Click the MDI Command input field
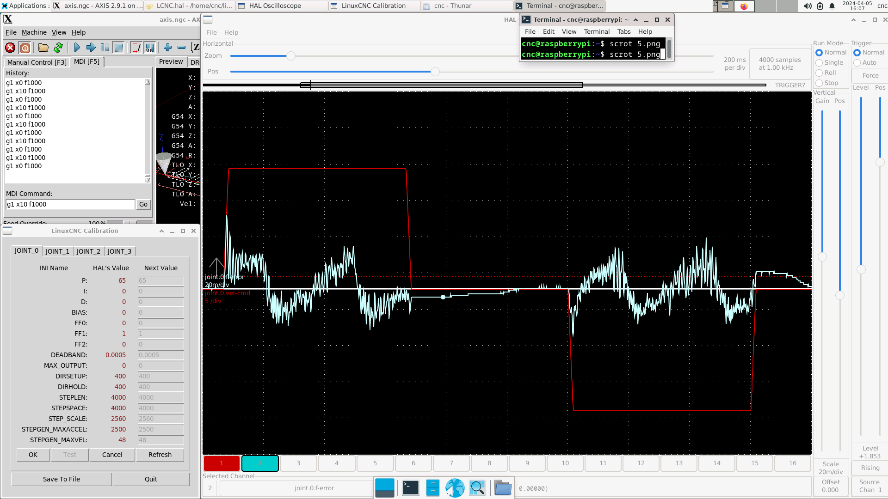This screenshot has height=499, width=888. [x=70, y=204]
